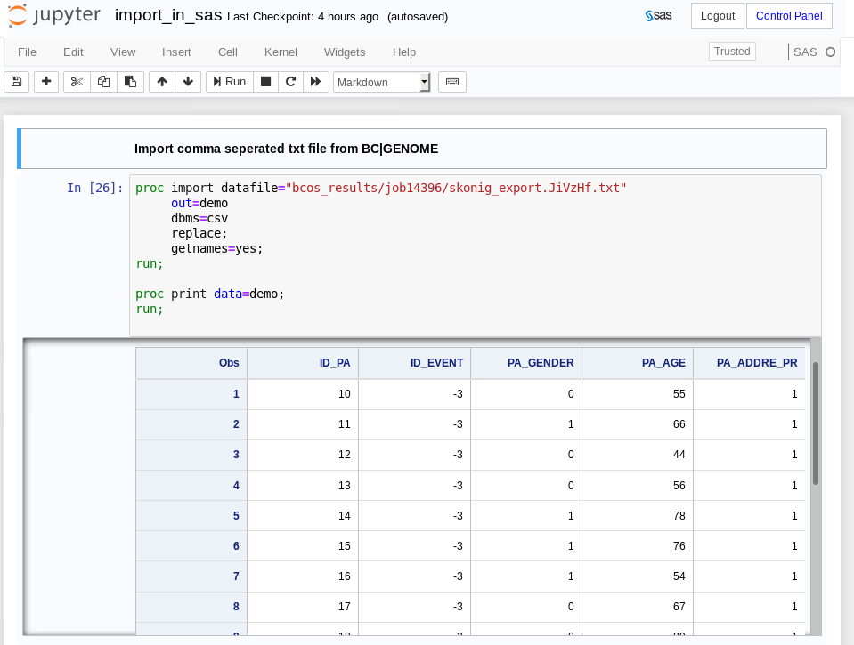The image size is (854, 645).
Task: Open the File menu
Action: [x=28, y=52]
